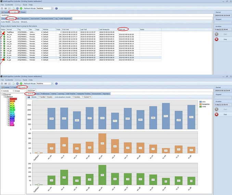Click the green plus icon in the Data window toolbar
232x195 pixels.
[x=21, y=9]
